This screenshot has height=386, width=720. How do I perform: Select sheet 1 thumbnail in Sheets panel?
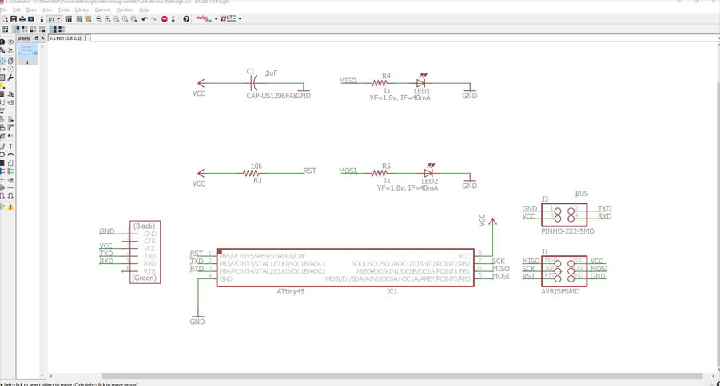pos(27,54)
